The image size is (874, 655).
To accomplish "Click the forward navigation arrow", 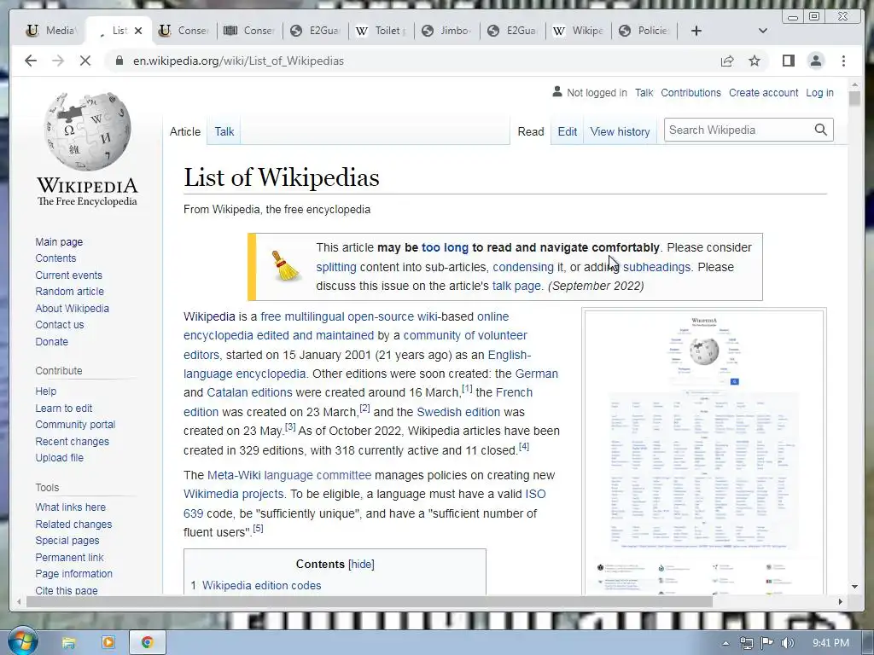I will pyautogui.click(x=58, y=61).
